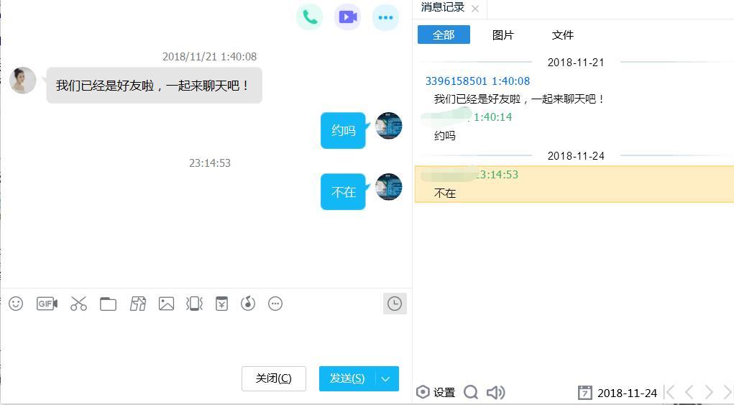Open the emoji picker smiley icon
Image resolution: width=734 pixels, height=405 pixels.
coord(15,304)
